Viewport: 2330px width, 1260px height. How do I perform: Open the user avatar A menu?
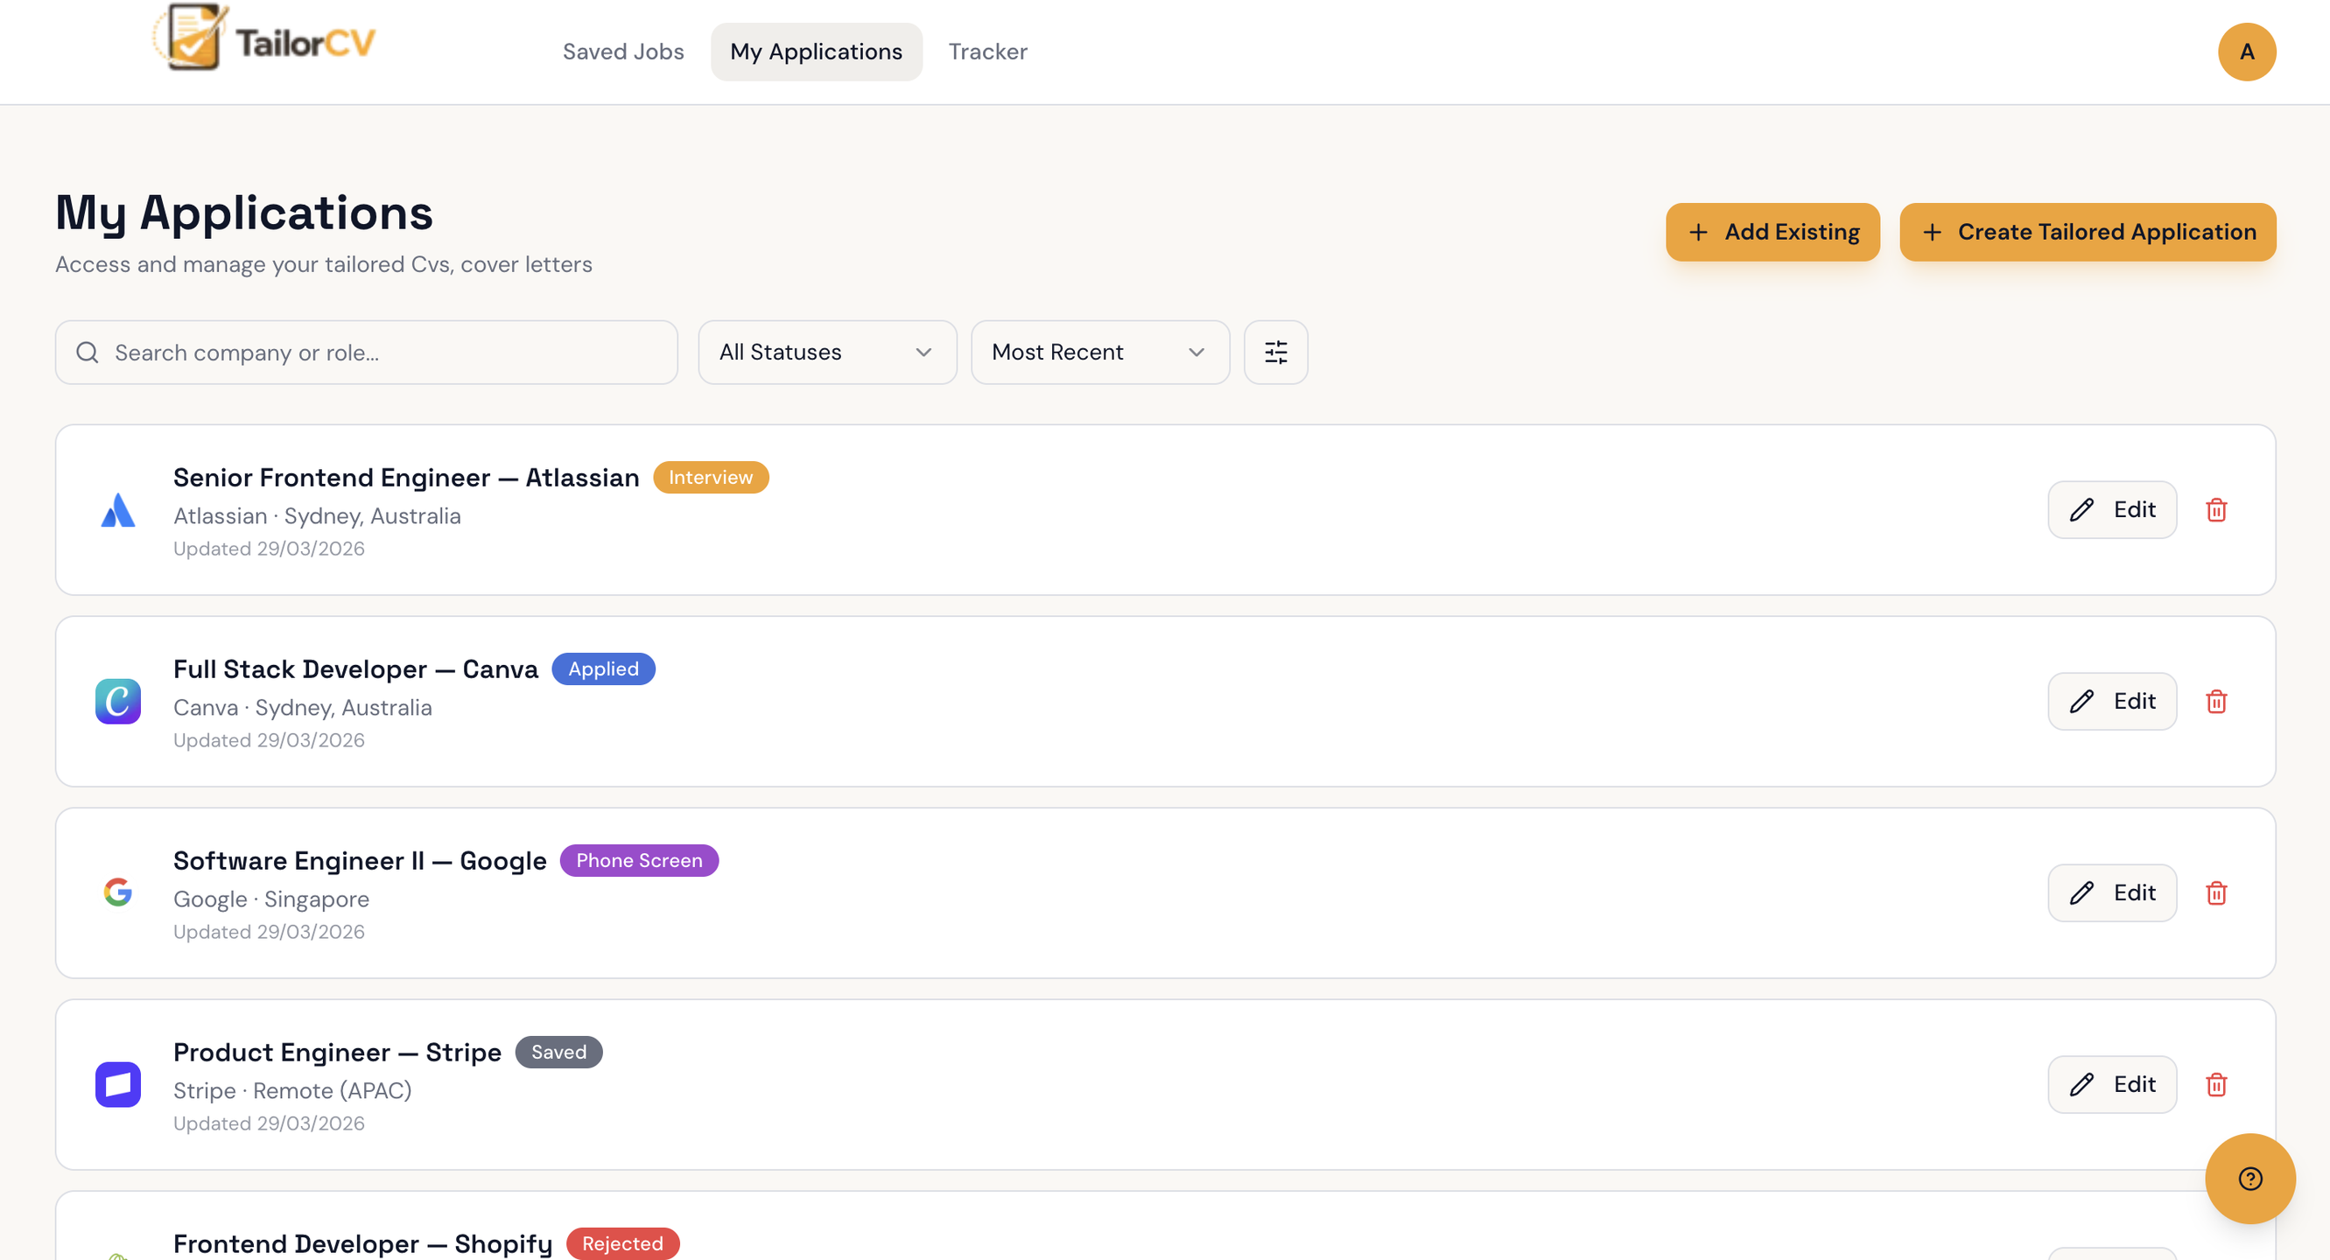pos(2247,52)
